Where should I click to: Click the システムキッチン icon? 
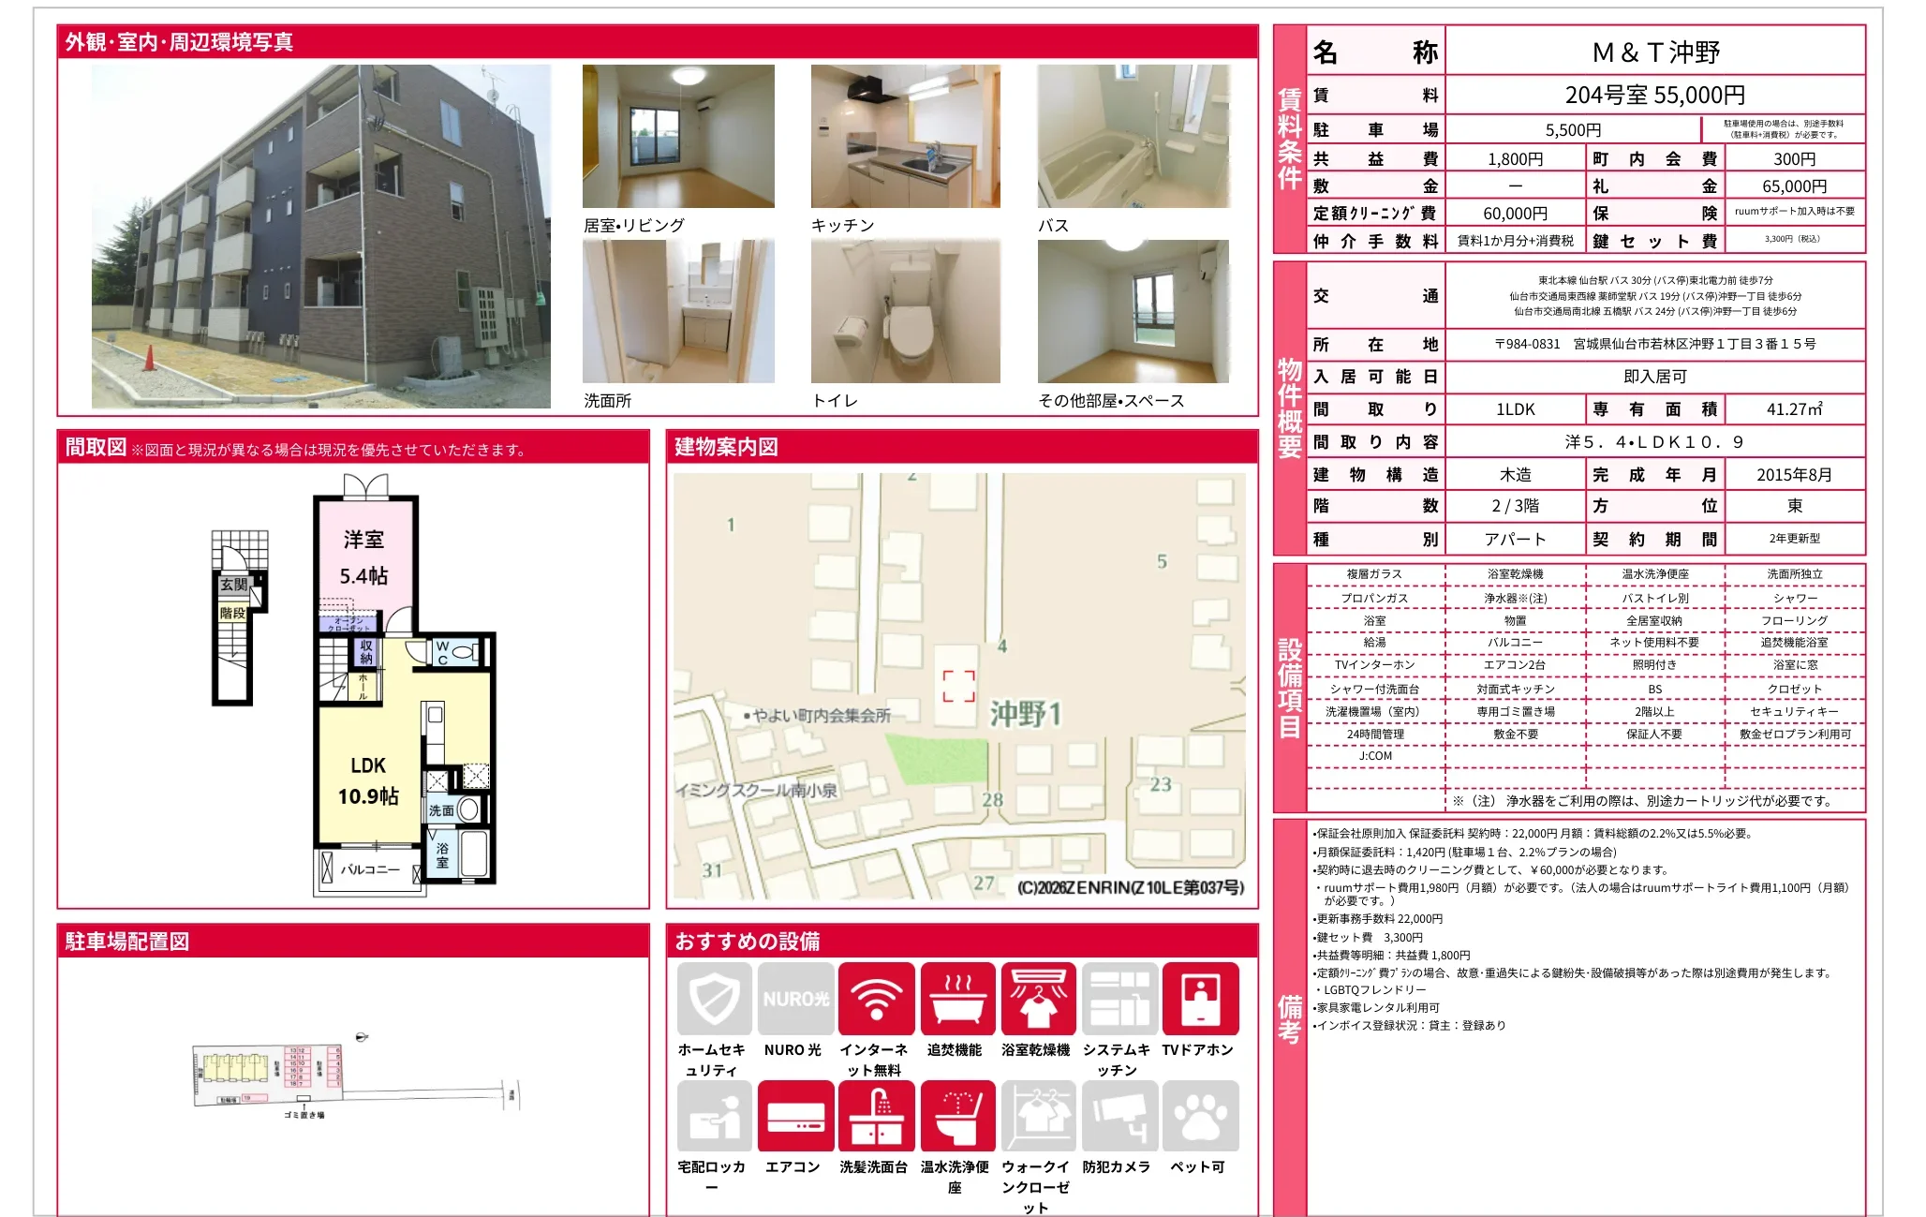[x=1119, y=999]
